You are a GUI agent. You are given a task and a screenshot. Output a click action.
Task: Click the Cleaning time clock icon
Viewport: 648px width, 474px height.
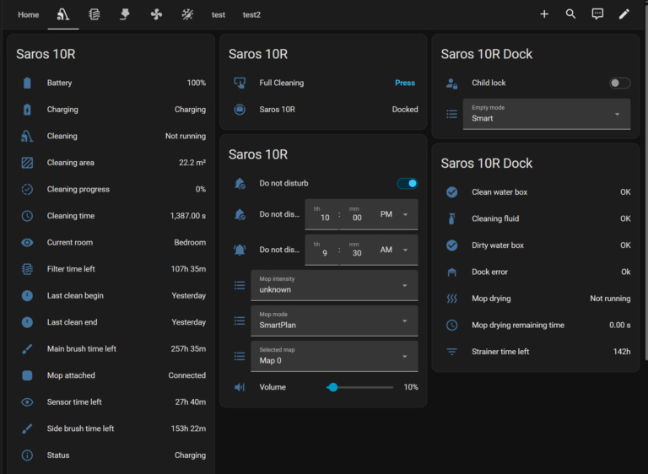click(x=27, y=216)
